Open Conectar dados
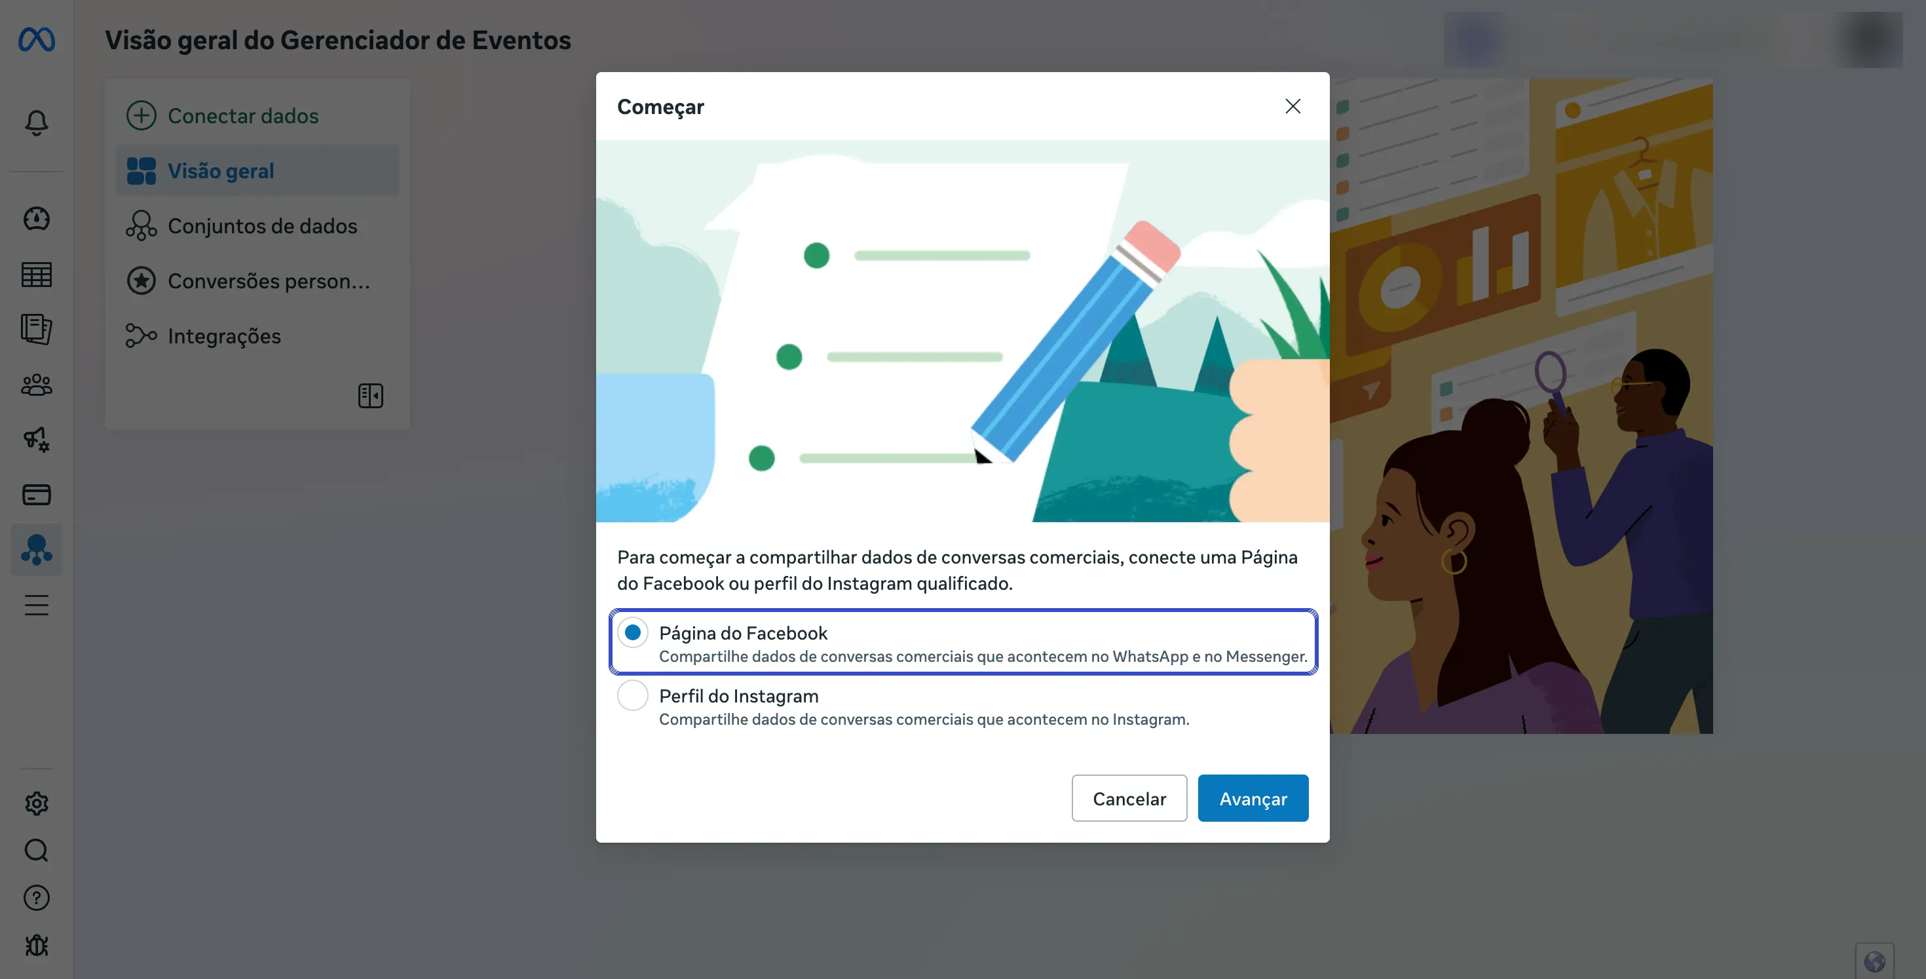This screenshot has width=1926, height=979. [257, 115]
